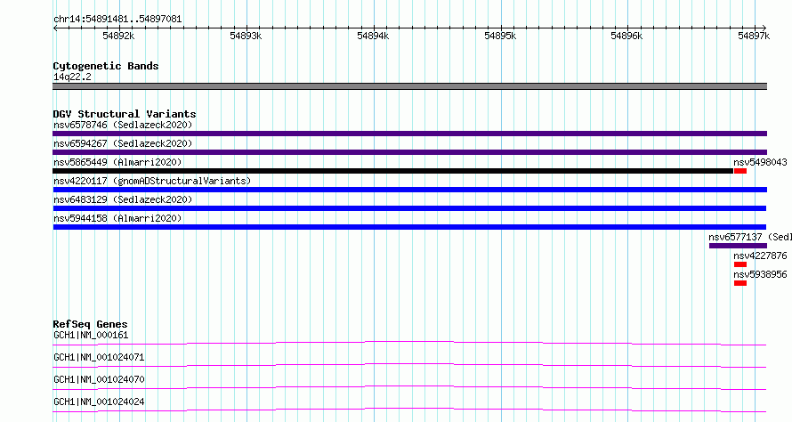The image size is (792, 422).
Task: Select the magenta GCH1|NM_001024024 intron line
Action: point(409,410)
